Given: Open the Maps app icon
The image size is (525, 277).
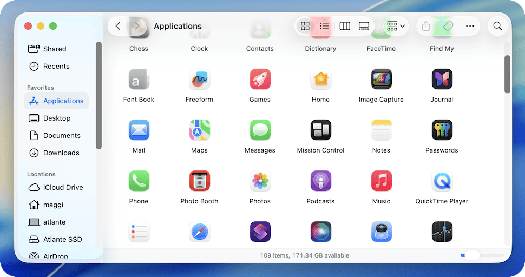Looking at the screenshot, I should point(199,130).
